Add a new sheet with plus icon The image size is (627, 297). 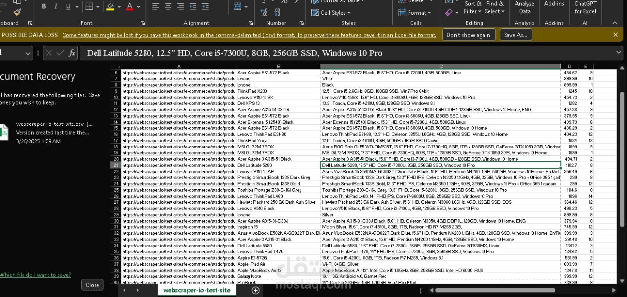tap(255, 290)
